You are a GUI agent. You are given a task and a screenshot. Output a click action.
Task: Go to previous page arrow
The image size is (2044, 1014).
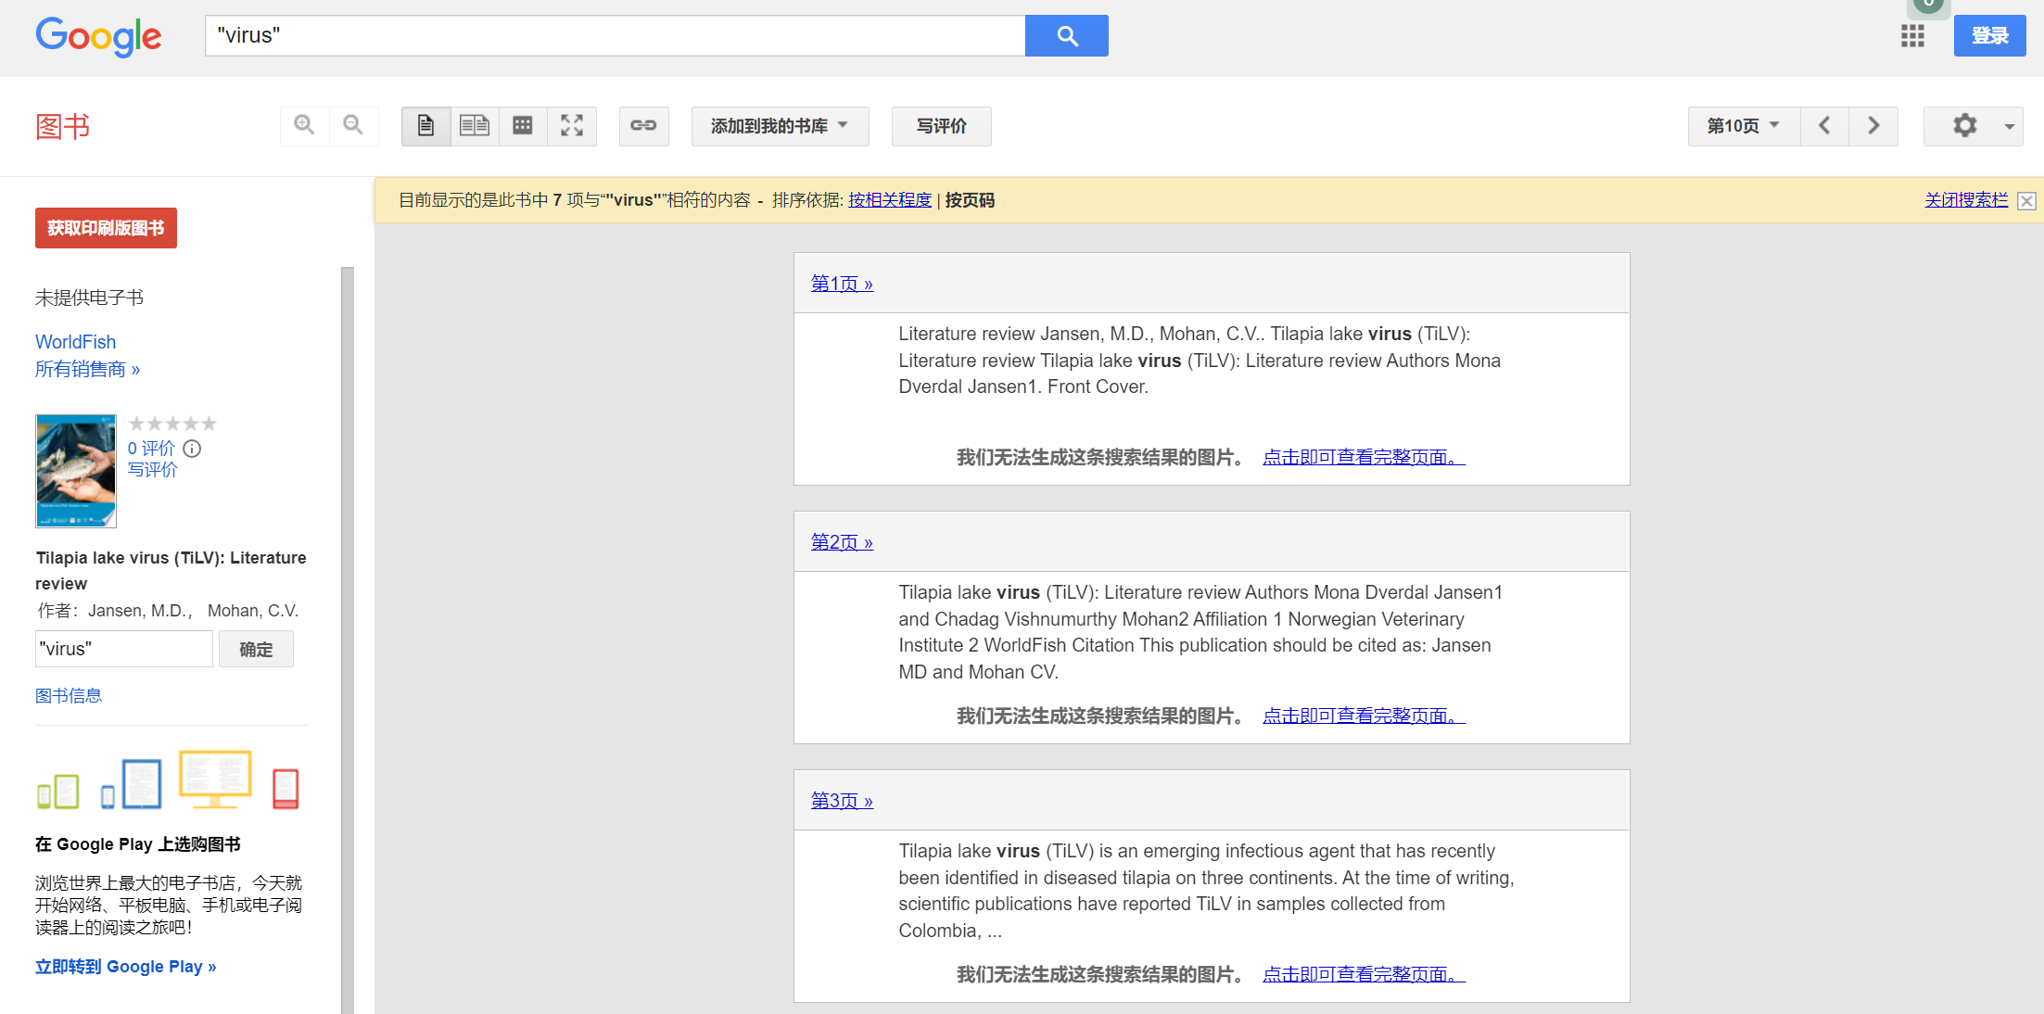(x=1824, y=126)
